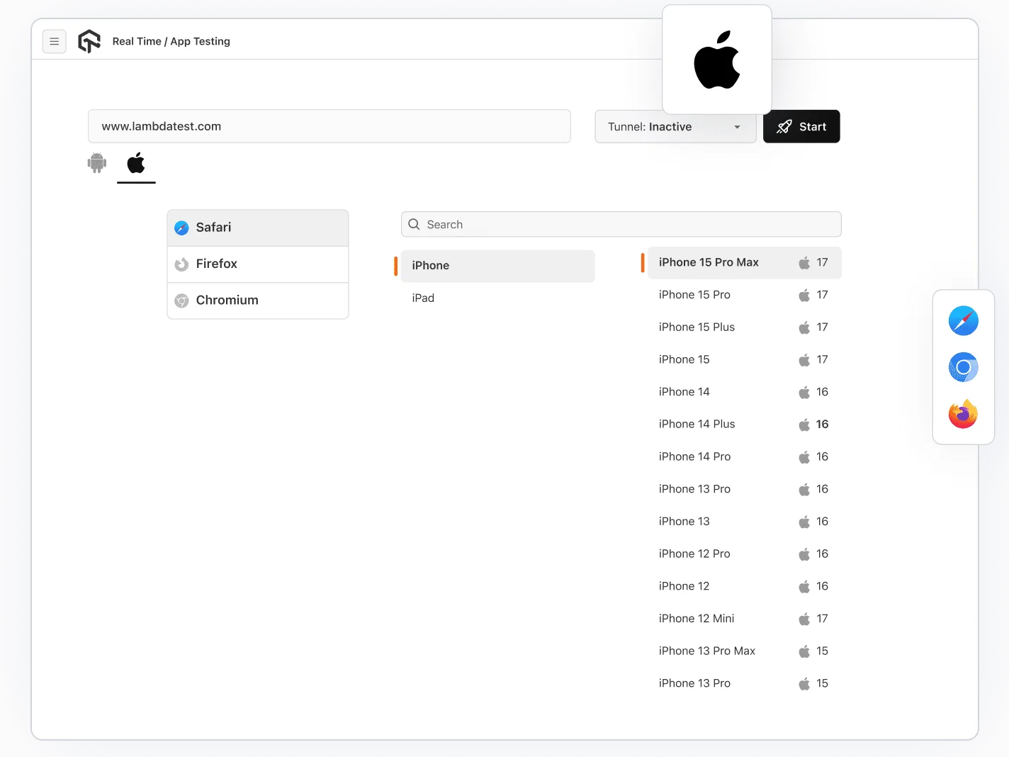
Task: Click the search magnifier icon
Action: click(414, 224)
